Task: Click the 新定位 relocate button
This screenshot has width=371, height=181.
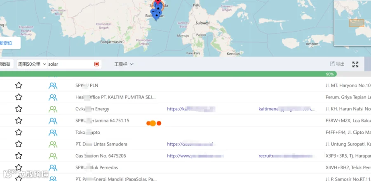Action: 9,43
